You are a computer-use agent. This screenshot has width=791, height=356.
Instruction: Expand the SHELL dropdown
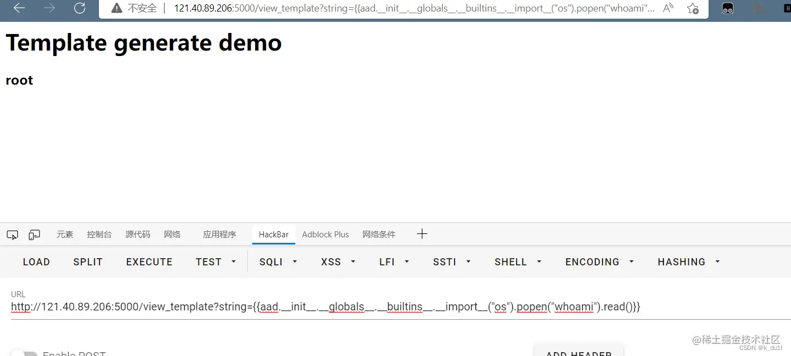pyautogui.click(x=518, y=262)
